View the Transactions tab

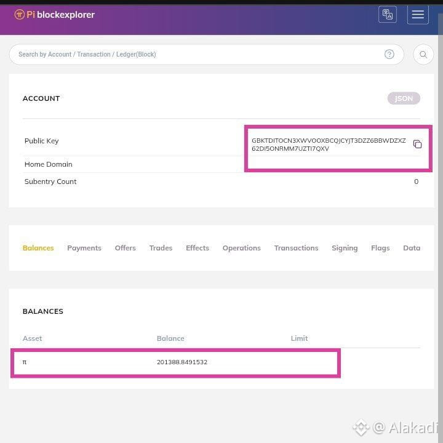296,248
